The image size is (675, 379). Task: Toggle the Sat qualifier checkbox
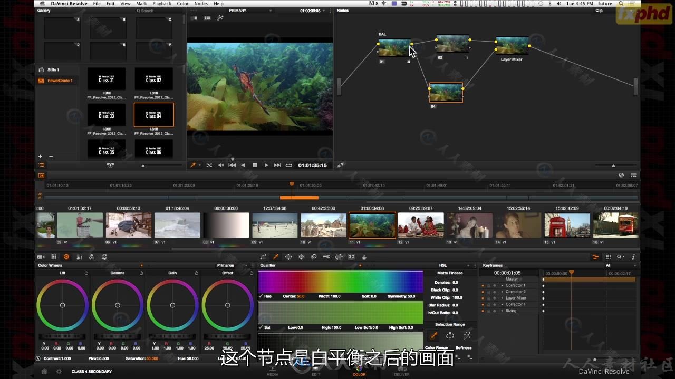point(261,327)
